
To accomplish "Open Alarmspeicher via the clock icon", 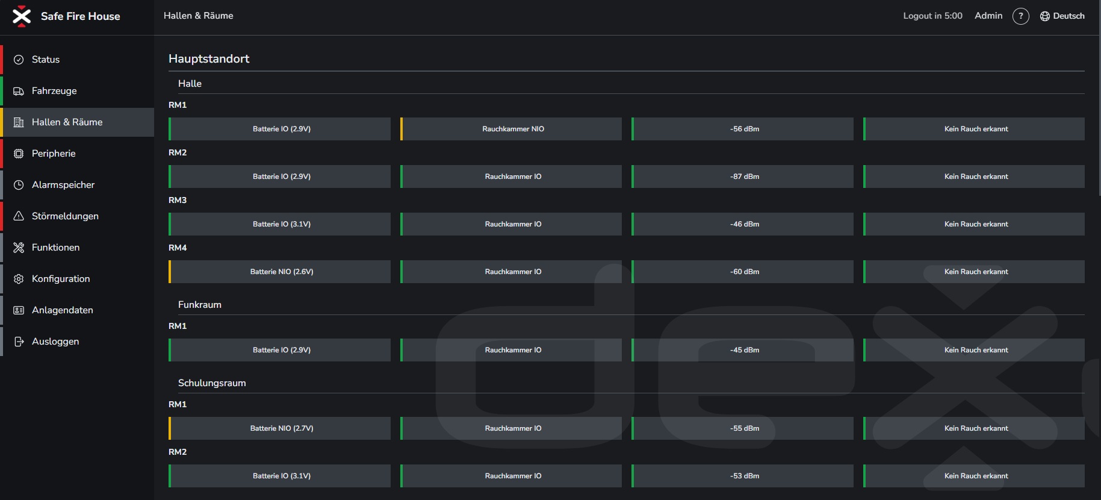I will tap(19, 185).
